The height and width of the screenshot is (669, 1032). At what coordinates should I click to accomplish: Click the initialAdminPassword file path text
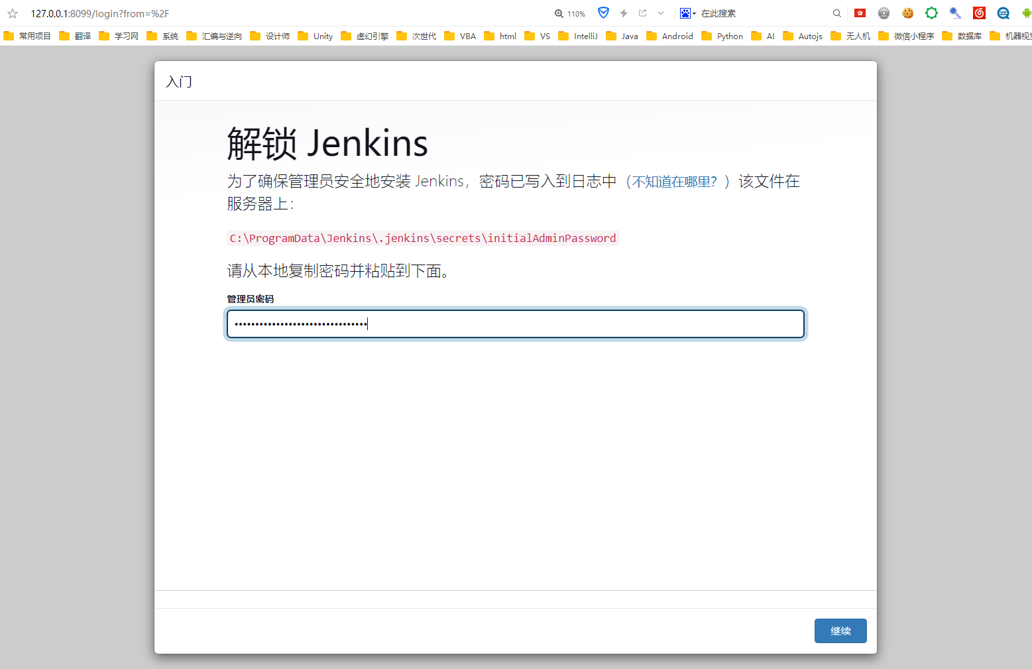[x=423, y=238]
